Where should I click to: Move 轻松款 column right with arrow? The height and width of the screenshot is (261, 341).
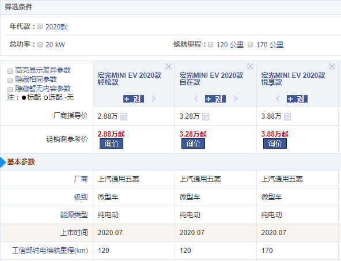pyautogui.click(x=154, y=99)
